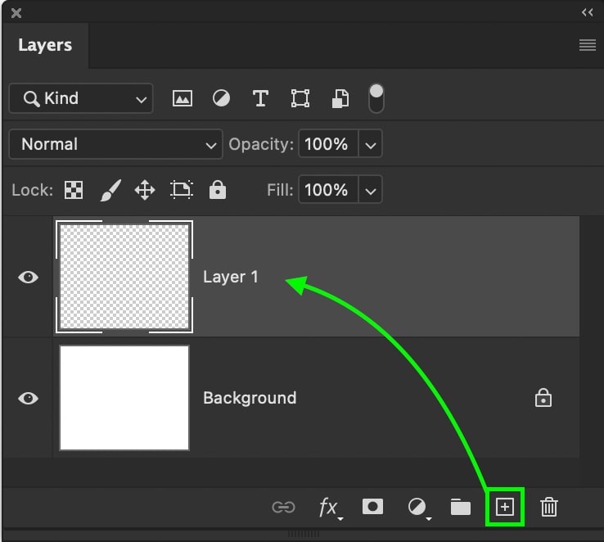This screenshot has height=542, width=604.
Task: Lock image pixels with brush icon
Action: 110,191
